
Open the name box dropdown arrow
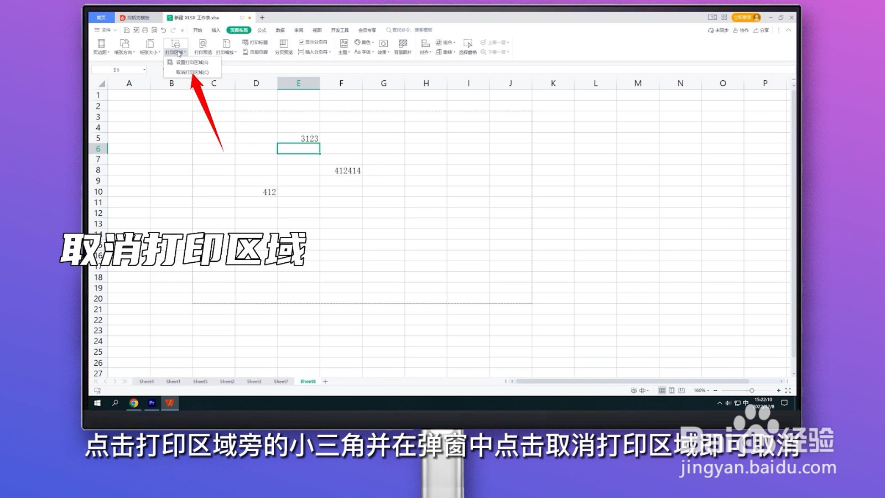pyautogui.click(x=144, y=70)
